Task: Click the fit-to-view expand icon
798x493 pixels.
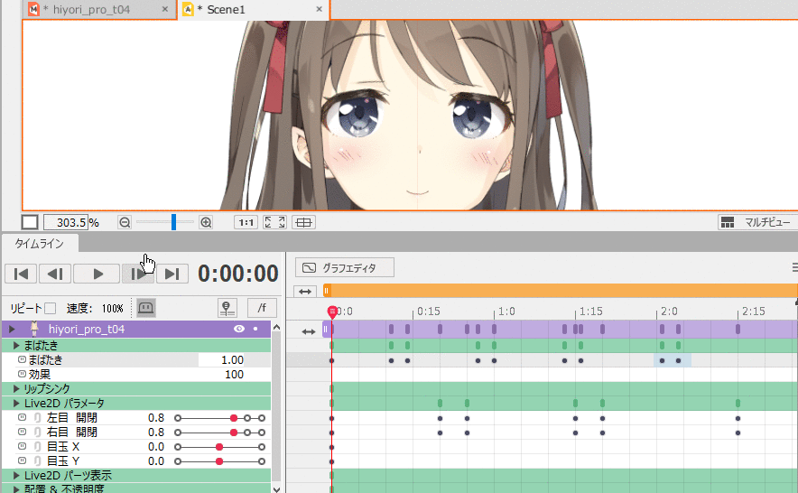Action: click(x=274, y=222)
